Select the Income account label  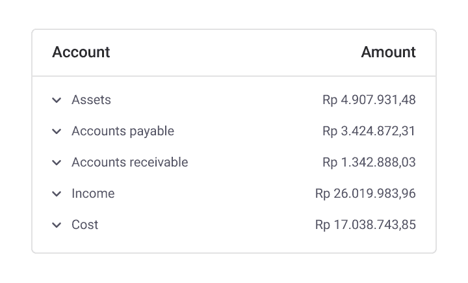tap(93, 193)
